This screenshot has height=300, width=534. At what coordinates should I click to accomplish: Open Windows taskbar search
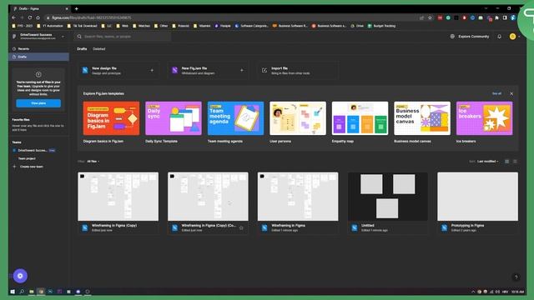tap(22, 292)
